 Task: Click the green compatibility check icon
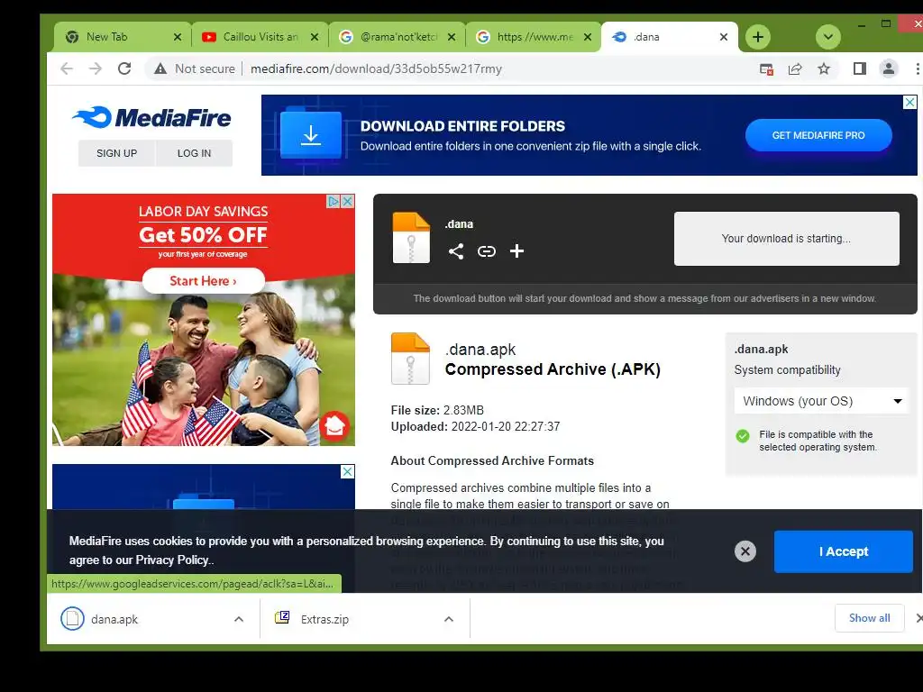[743, 436]
